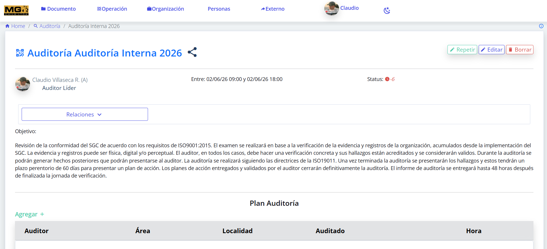Viewport: 547px width, 249px height.
Task: Open Claudio Villaseca R. auditor link
Action: click(x=60, y=80)
